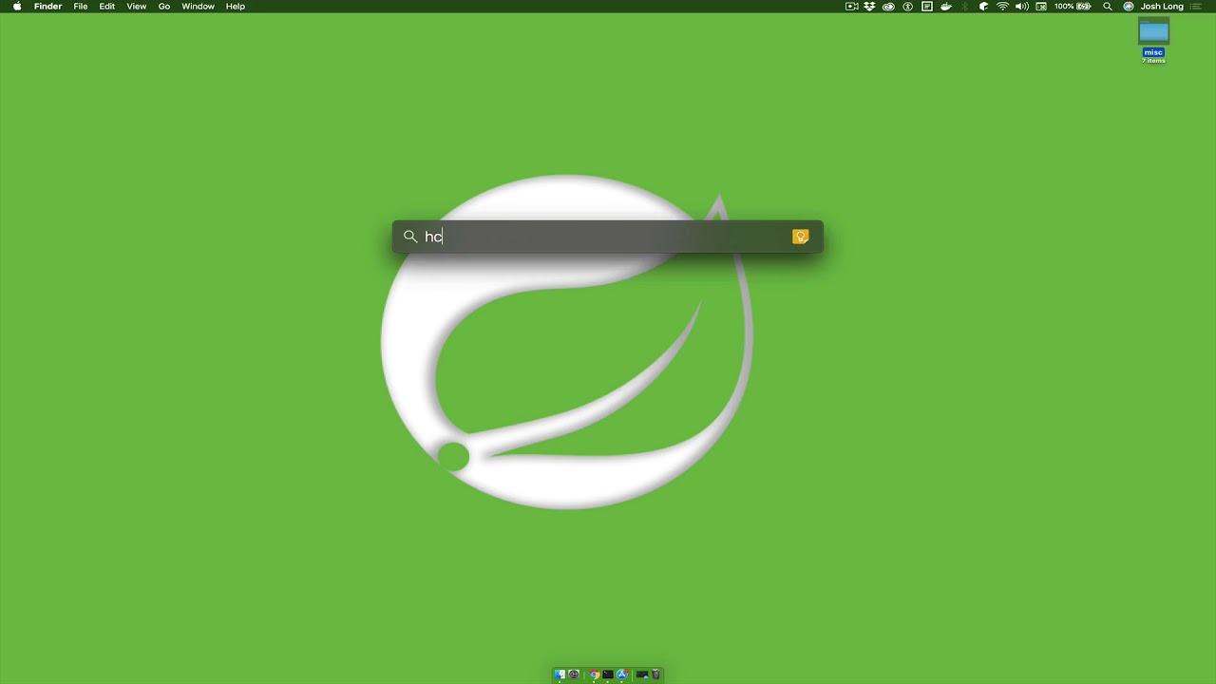This screenshot has height=684, width=1216.
Task: Open the Trash in the Dock
Action: (x=656, y=674)
